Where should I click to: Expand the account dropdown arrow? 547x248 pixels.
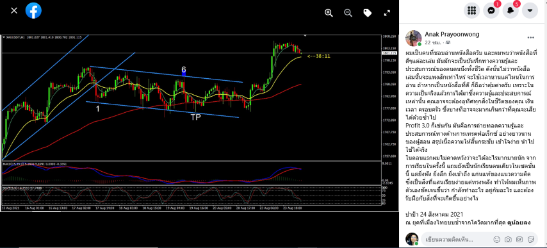pos(530,10)
